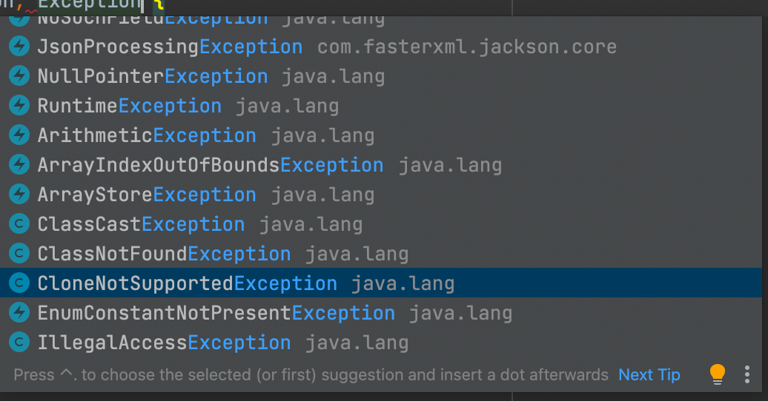Show the Next Tip link

(x=649, y=374)
